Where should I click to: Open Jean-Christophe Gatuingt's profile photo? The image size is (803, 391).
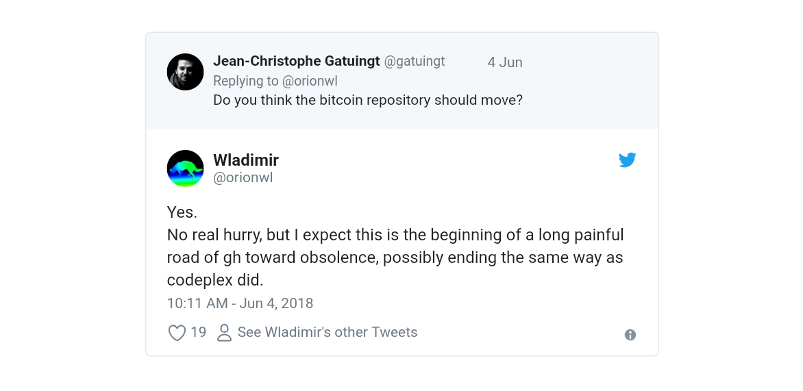click(x=185, y=72)
